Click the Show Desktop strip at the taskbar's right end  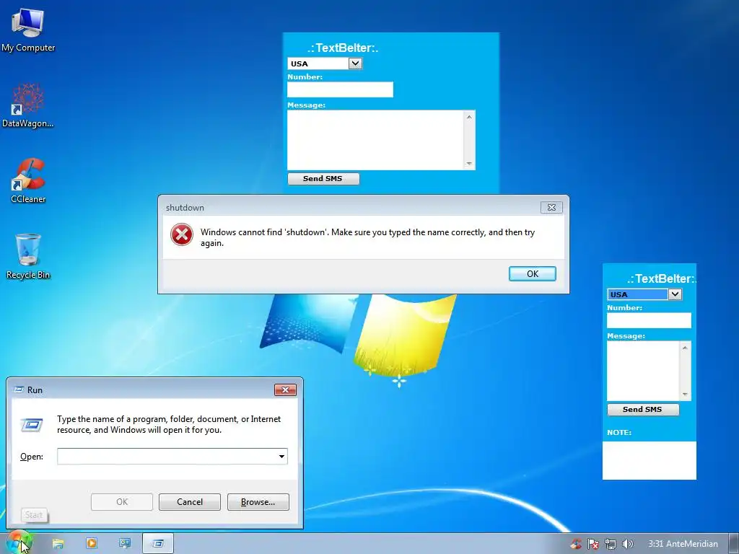734,544
